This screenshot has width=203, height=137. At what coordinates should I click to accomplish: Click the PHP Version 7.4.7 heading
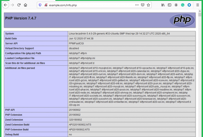click(x=21, y=18)
